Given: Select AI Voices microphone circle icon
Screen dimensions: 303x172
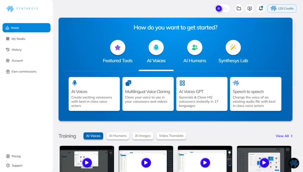Looking at the screenshot, I should [156, 47].
